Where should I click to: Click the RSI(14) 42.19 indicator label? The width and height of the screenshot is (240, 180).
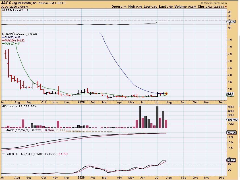pyautogui.click(x=17, y=11)
